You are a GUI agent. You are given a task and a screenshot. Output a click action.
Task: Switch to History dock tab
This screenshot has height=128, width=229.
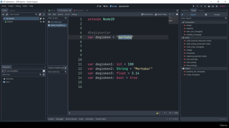[201, 11]
